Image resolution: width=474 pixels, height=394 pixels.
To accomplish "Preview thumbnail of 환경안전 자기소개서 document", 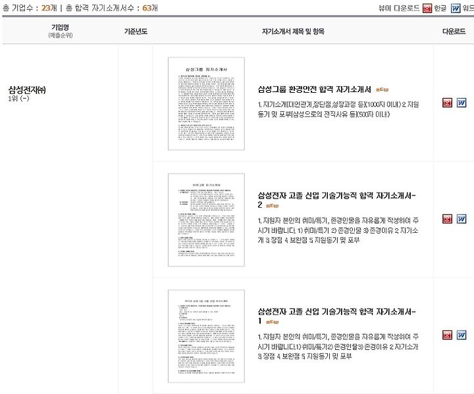I will click(206, 104).
